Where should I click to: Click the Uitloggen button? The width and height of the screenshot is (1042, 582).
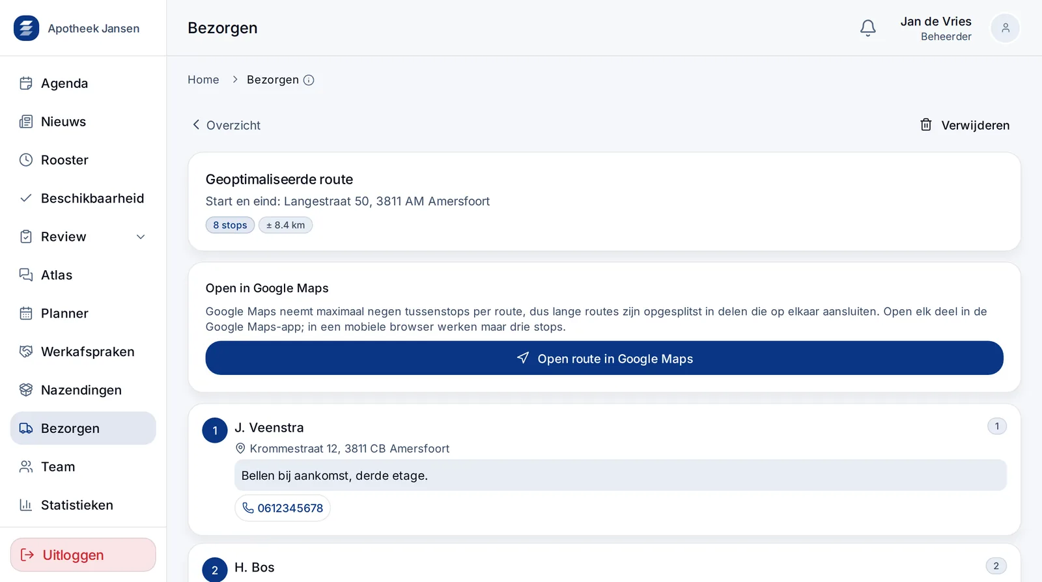(x=83, y=555)
